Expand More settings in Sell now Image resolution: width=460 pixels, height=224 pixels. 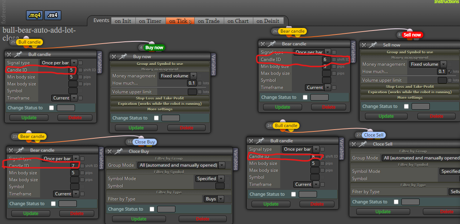pyautogui.click(x=410, y=97)
